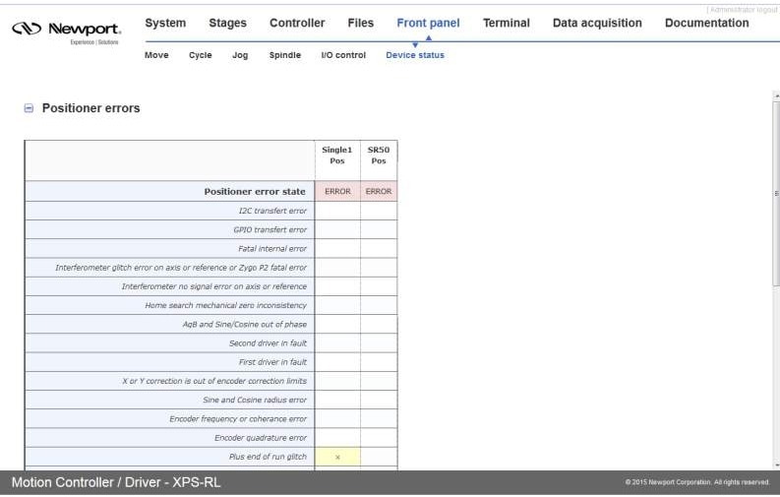Click Plus end of run glitch label
The height and width of the screenshot is (497, 780).
point(268,457)
